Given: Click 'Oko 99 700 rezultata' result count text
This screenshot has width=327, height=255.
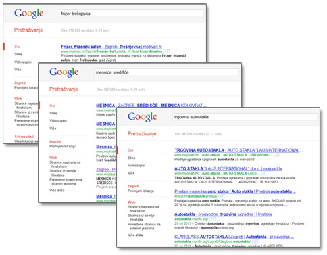Looking at the screenshot, I should point(198,134).
